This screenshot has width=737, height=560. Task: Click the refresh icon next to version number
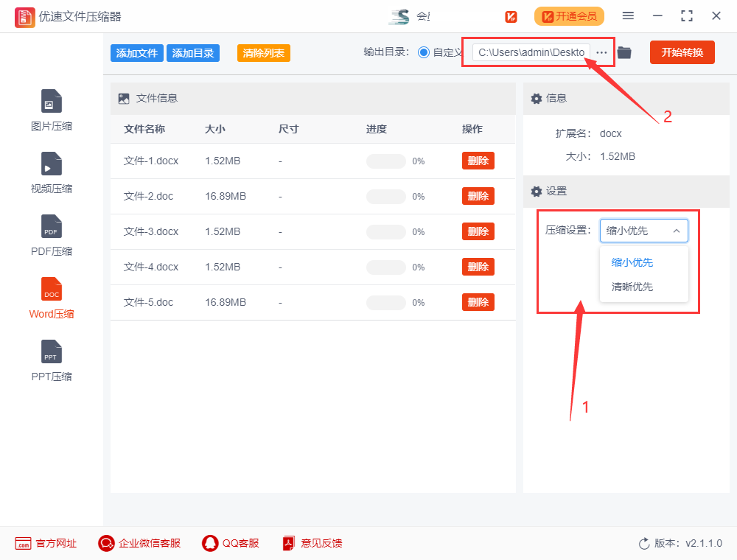[643, 543]
